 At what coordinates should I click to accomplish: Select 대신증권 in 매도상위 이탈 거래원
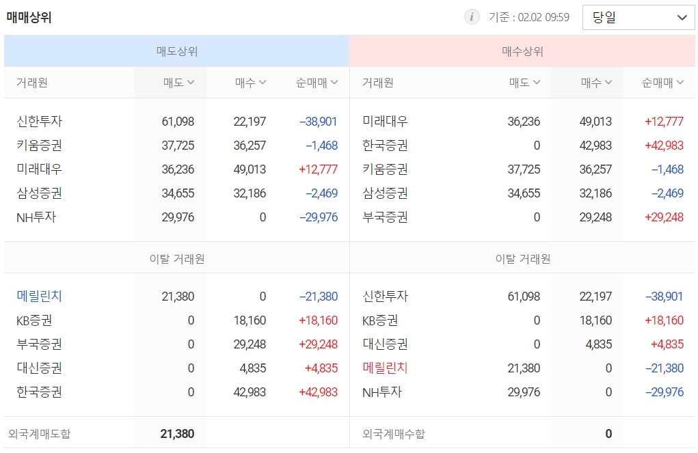pyautogui.click(x=39, y=368)
